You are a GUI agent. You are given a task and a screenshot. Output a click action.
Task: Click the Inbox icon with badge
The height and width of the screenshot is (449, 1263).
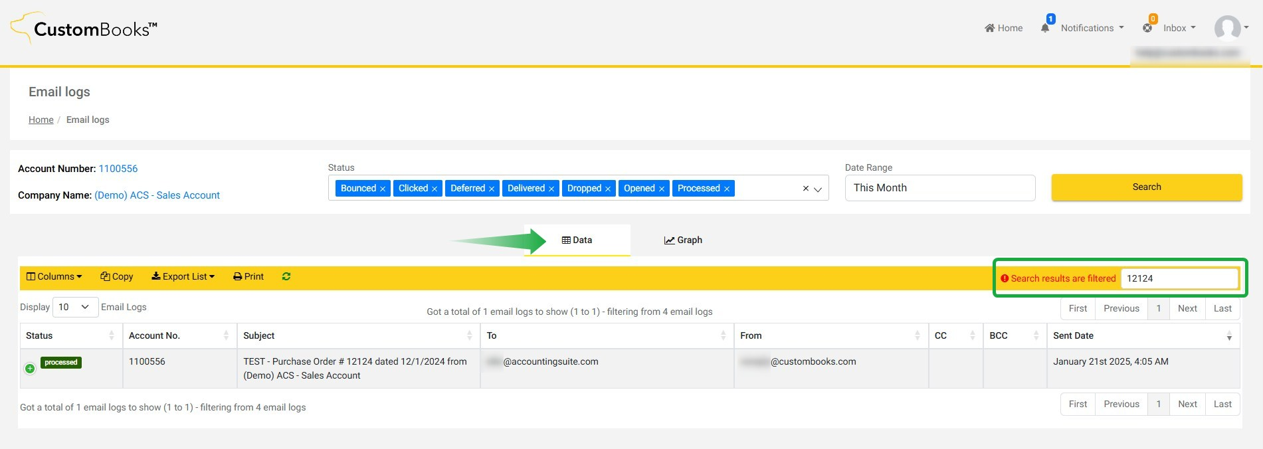coord(1147,28)
